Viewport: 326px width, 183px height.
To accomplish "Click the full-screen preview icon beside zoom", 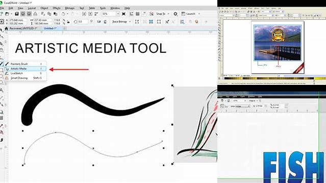I will [123, 14].
